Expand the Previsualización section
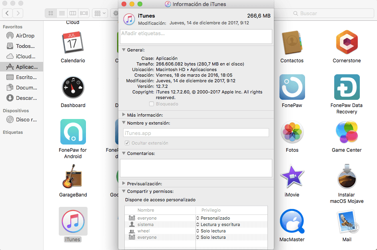Screen dimensions: 377x250 [x=124, y=183]
